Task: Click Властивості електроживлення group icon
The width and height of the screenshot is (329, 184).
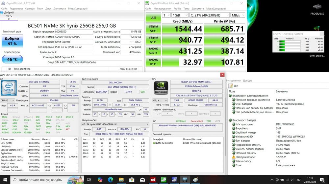Action: coord(230,96)
